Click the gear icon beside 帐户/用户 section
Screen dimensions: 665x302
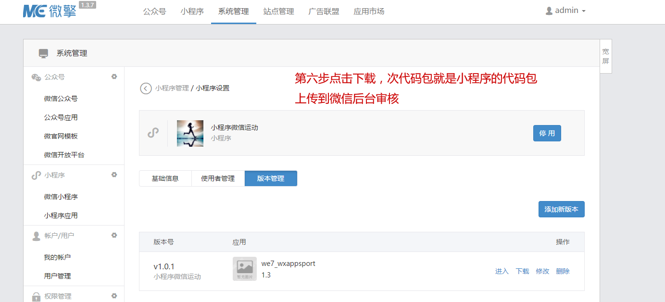114,236
